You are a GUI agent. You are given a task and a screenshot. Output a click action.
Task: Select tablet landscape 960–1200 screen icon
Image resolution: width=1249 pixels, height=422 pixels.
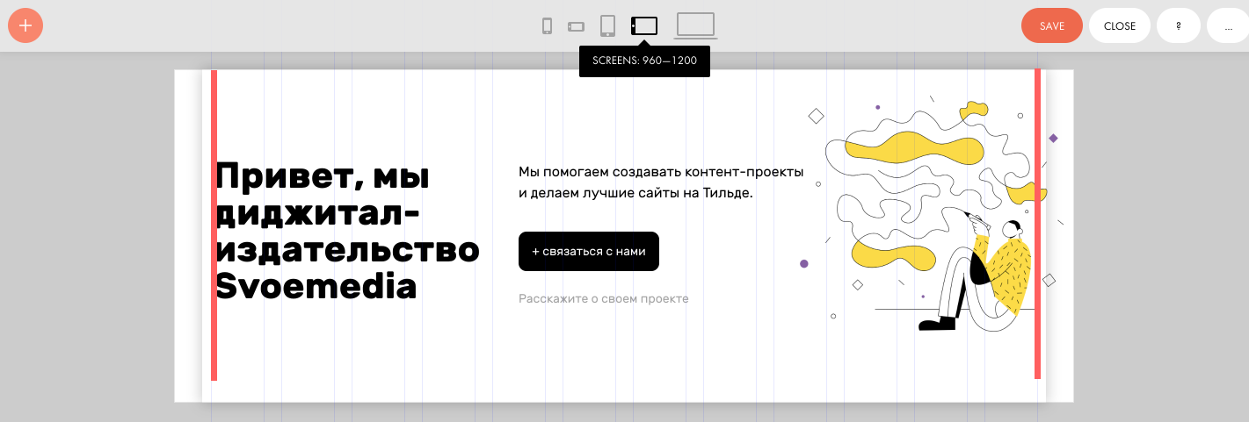(644, 26)
